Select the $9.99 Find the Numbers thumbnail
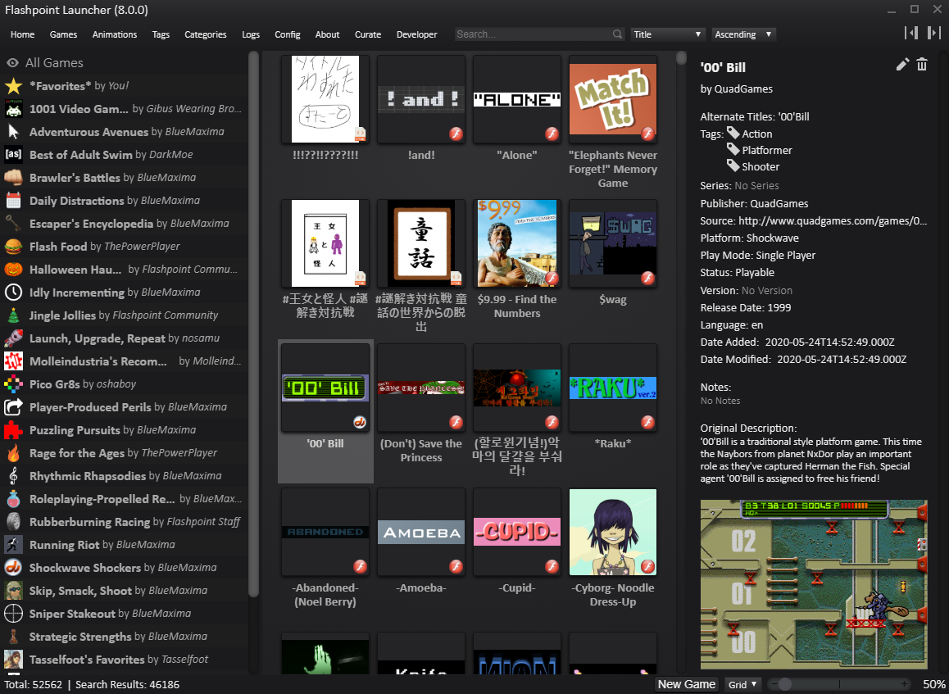Screen dimensions: 949x694 pyautogui.click(x=517, y=243)
